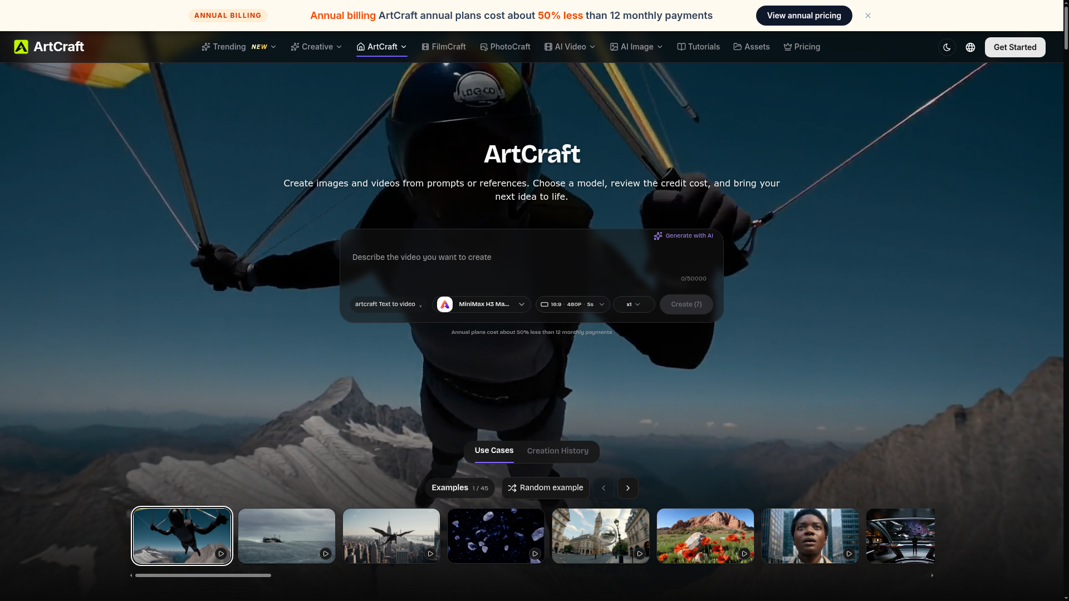The image size is (1069, 601).
Task: Play the ship at sea example
Action: click(326, 554)
